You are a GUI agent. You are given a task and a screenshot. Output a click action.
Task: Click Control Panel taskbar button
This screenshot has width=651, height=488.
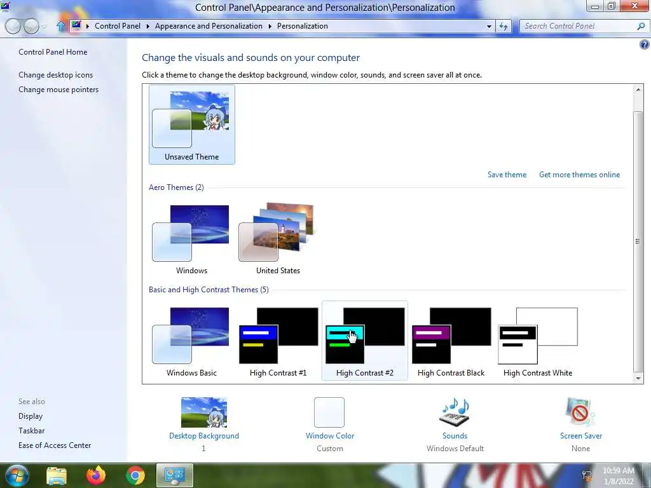click(x=175, y=475)
